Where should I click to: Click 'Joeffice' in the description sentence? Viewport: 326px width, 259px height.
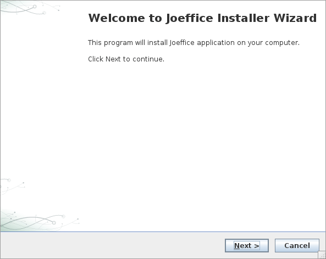(x=182, y=43)
